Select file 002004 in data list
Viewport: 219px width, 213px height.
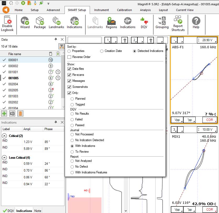(x=13, y=84)
